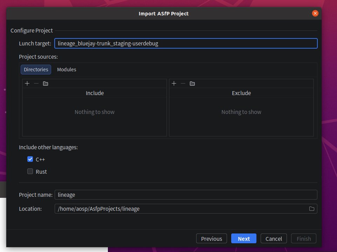The height and width of the screenshot is (252, 337).
Task: Switch to the Directories tab
Action: click(36, 70)
